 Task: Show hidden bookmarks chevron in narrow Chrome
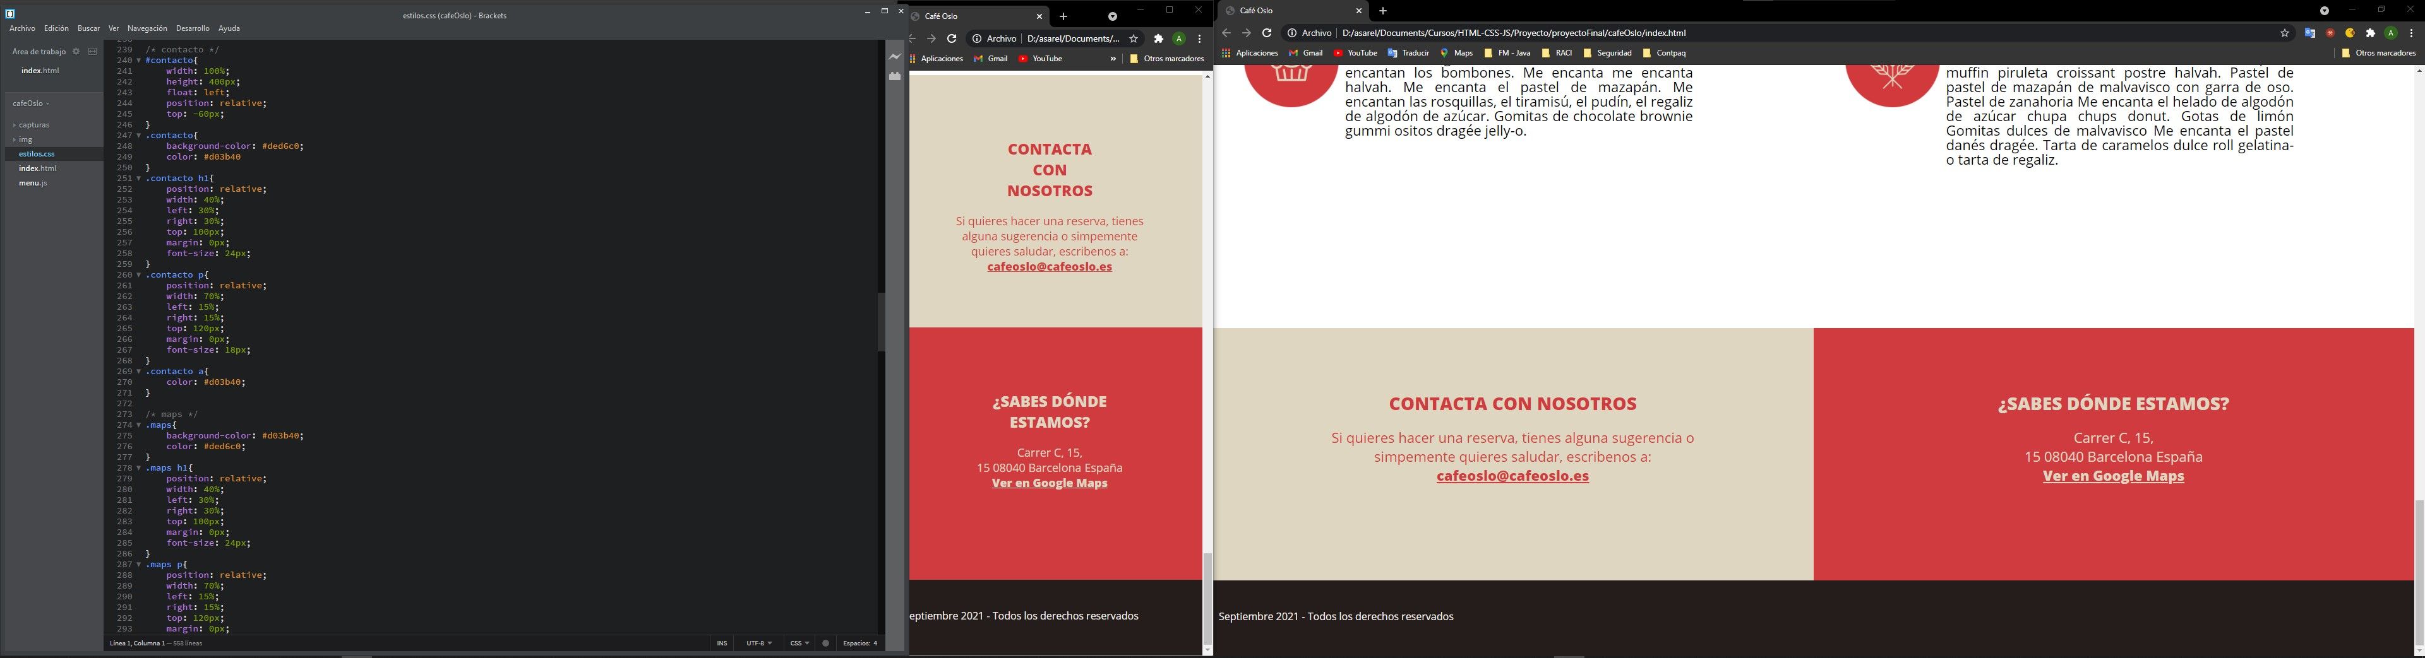point(1113,59)
